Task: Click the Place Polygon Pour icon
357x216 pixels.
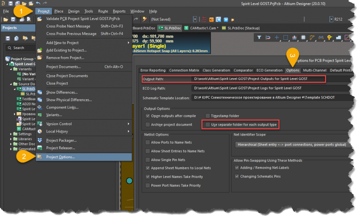Action: [x=338, y=38]
